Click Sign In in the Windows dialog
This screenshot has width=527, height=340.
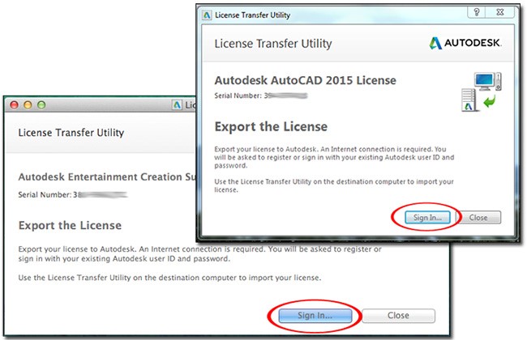tap(427, 217)
